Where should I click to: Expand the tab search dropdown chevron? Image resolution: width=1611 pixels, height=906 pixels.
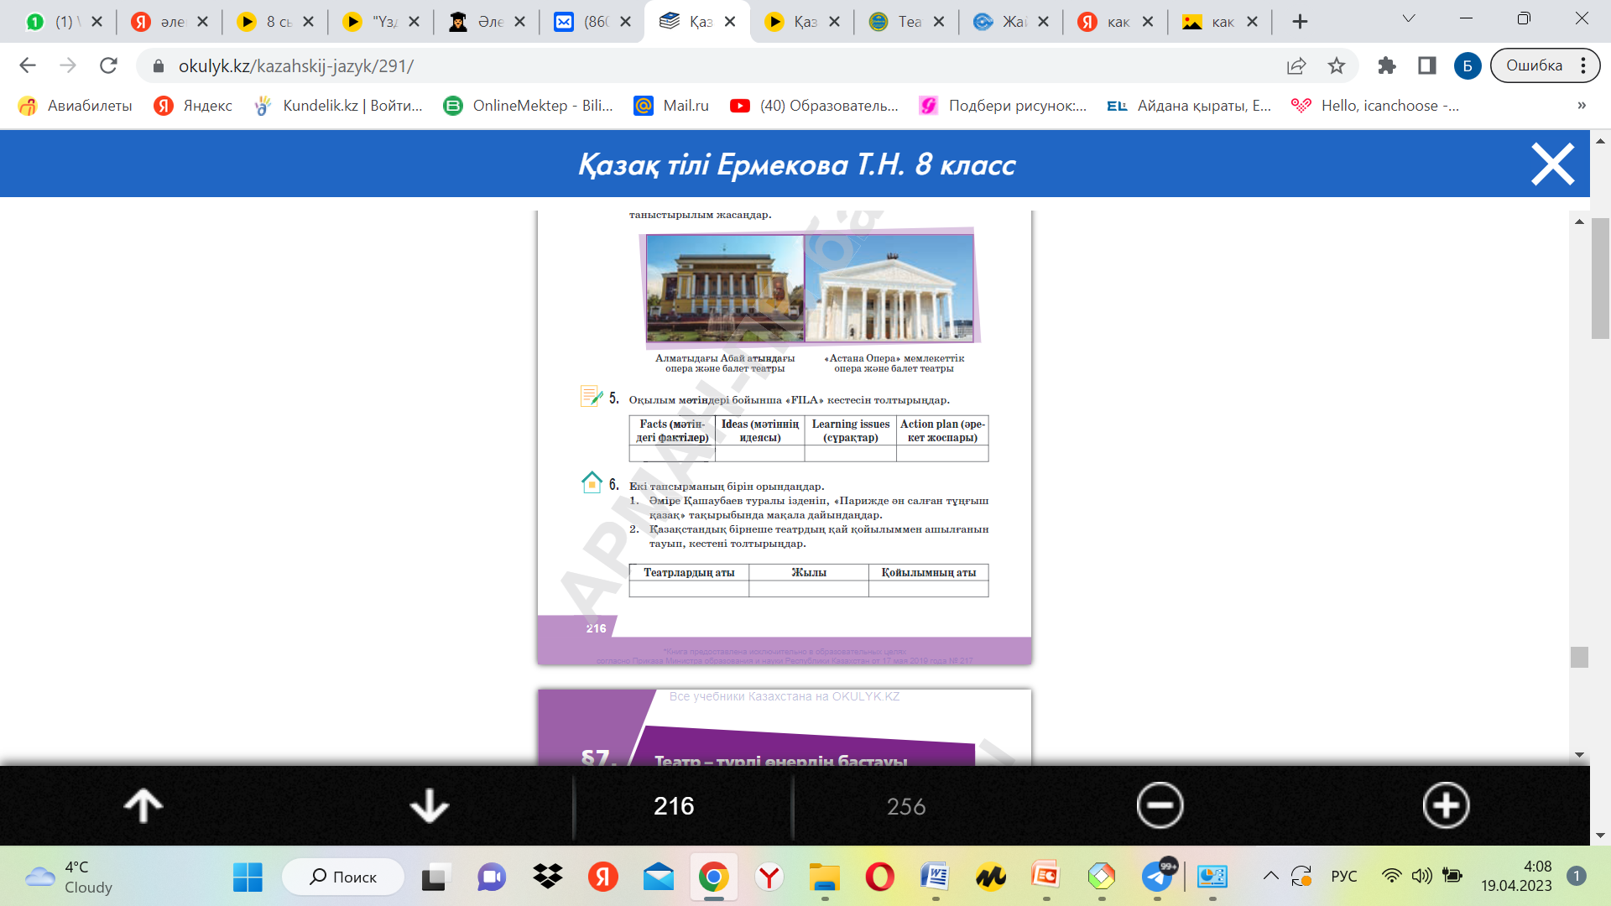pyautogui.click(x=1409, y=19)
